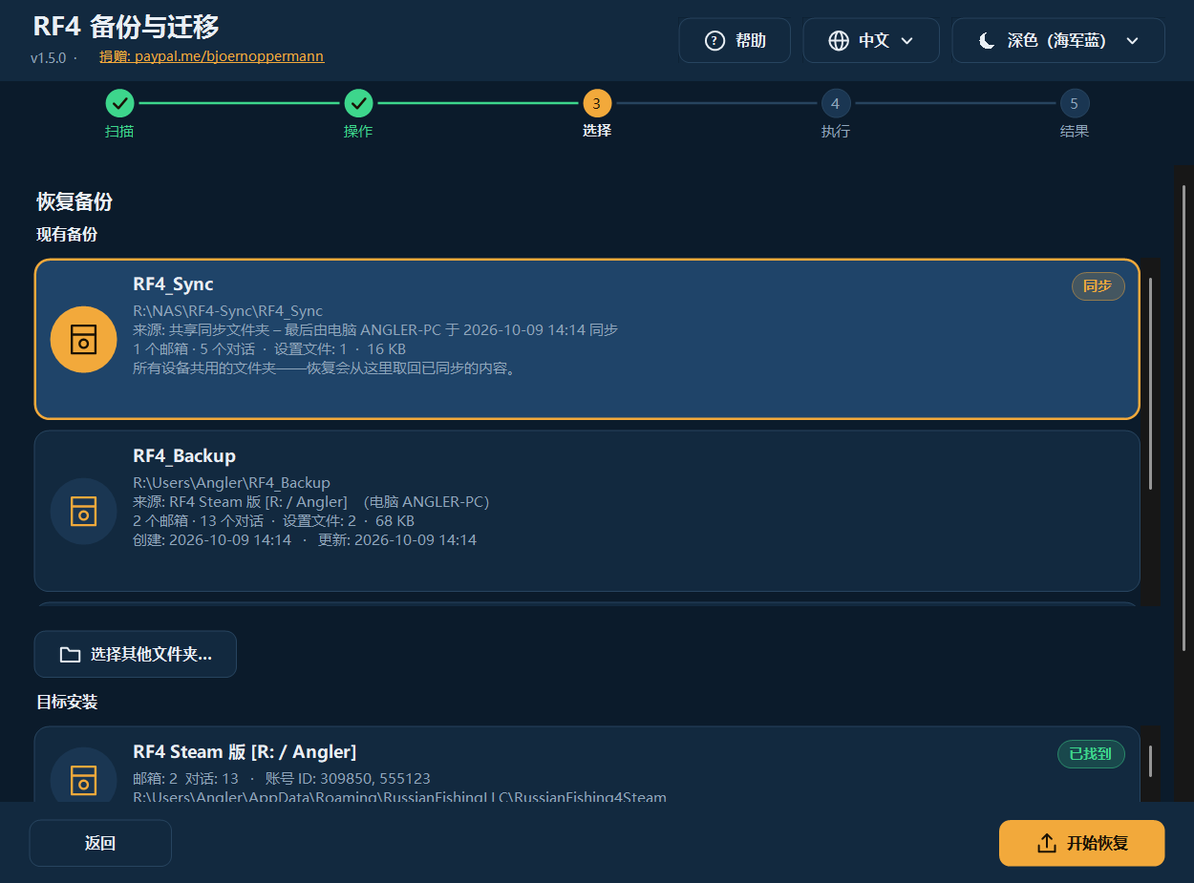This screenshot has width=1194, height=883.
Task: Click the completed 扫描 step checkmark
Action: 119,103
